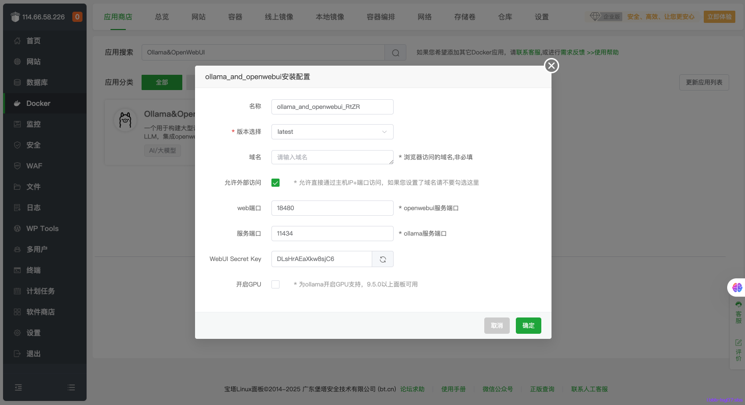Image resolution: width=745 pixels, height=405 pixels.
Task: Click the 终端 terminal icon in sidebar
Action: tap(17, 270)
